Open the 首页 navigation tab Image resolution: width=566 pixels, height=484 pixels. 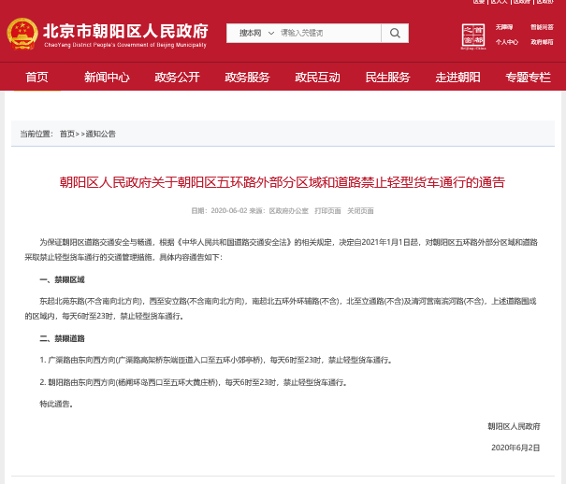[x=37, y=77]
